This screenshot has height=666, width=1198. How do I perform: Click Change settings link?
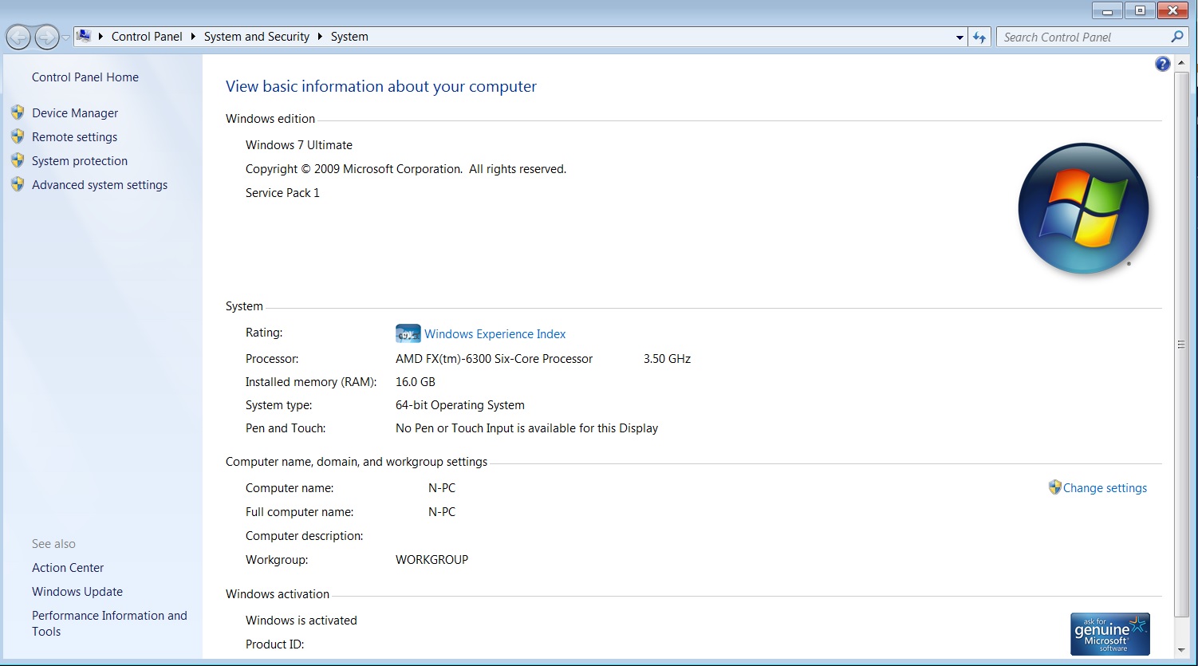(1105, 488)
